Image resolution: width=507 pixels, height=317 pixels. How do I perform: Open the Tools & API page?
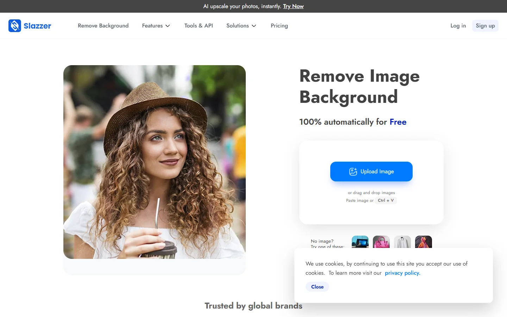[199, 25]
